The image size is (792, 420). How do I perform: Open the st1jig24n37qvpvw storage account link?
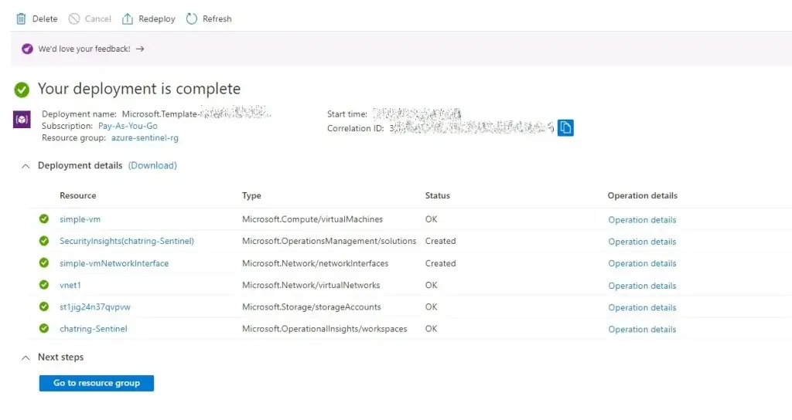(95, 307)
